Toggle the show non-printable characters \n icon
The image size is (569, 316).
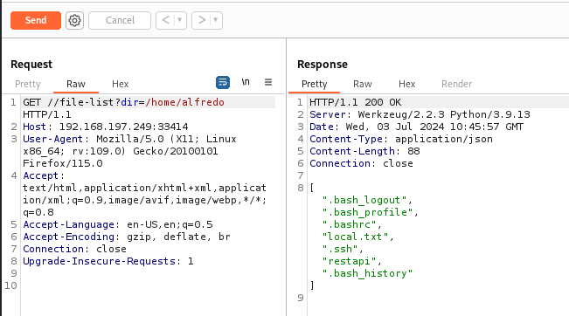tap(246, 82)
